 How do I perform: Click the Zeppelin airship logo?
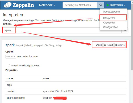click(x=7, y=5)
